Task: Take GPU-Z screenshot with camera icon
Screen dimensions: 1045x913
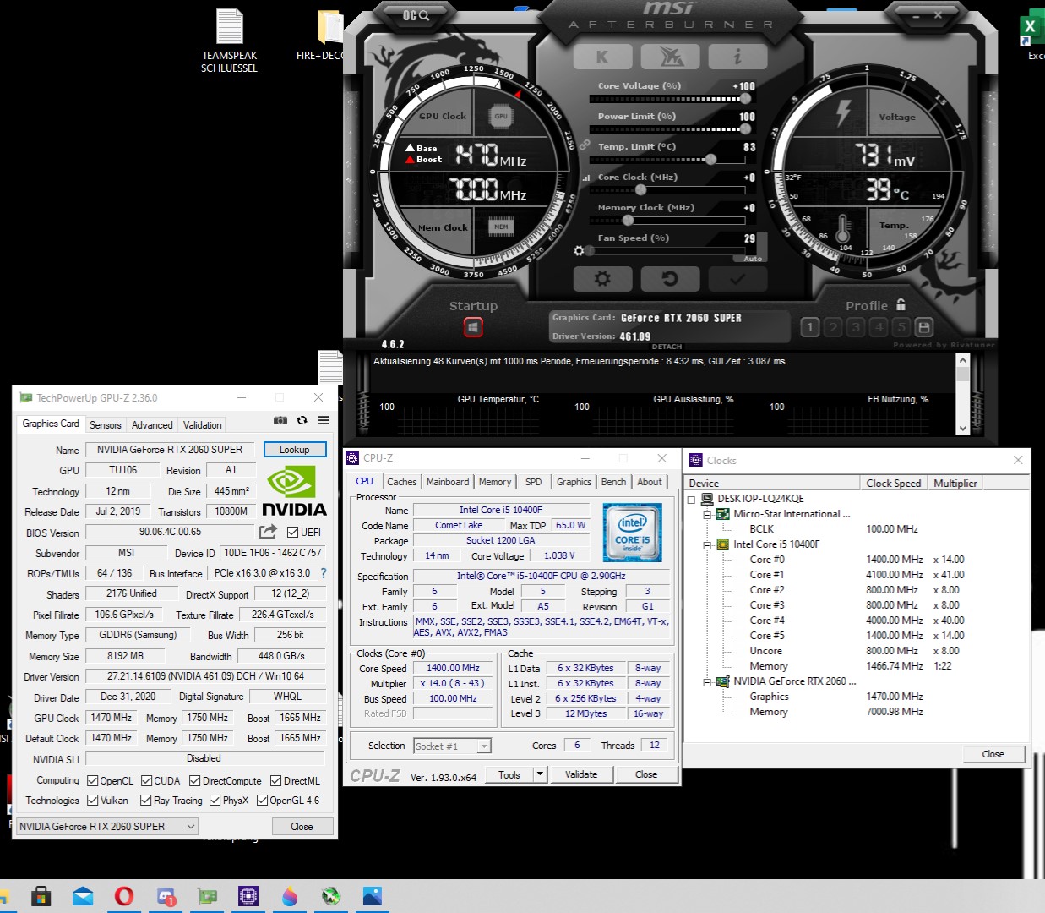Action: [x=280, y=420]
